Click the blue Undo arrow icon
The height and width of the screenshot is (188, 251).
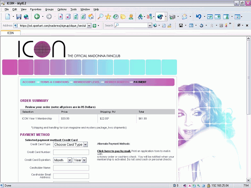tap(199, 17)
